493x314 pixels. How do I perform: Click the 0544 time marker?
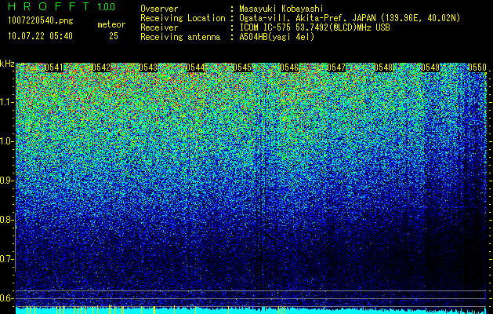pyautogui.click(x=196, y=68)
